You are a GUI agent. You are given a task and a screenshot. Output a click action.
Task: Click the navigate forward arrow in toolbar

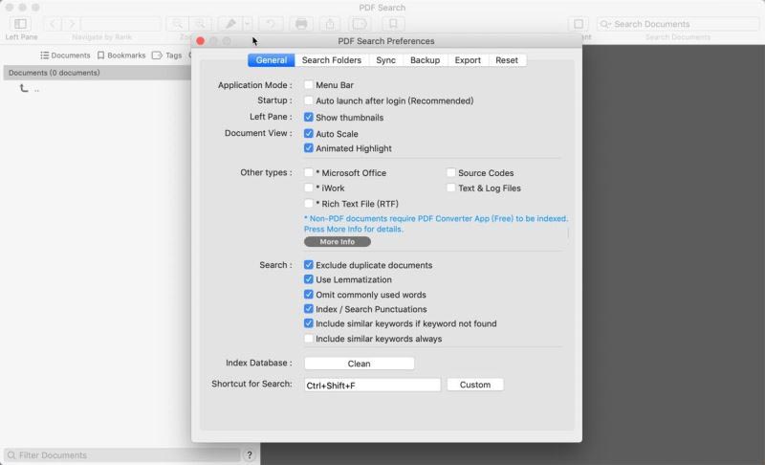71,24
